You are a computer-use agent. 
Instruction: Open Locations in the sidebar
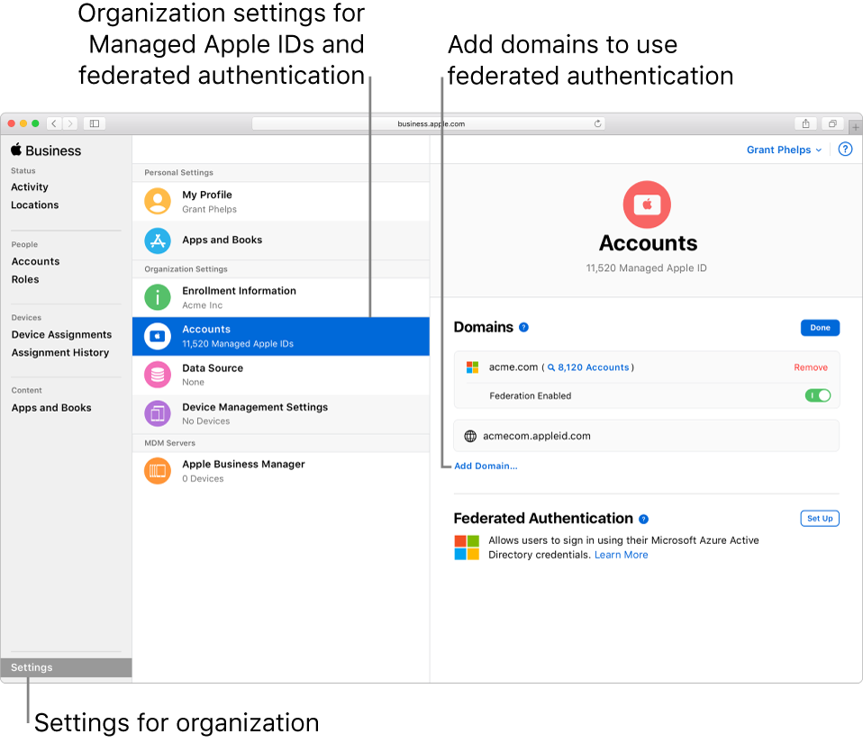coord(34,204)
